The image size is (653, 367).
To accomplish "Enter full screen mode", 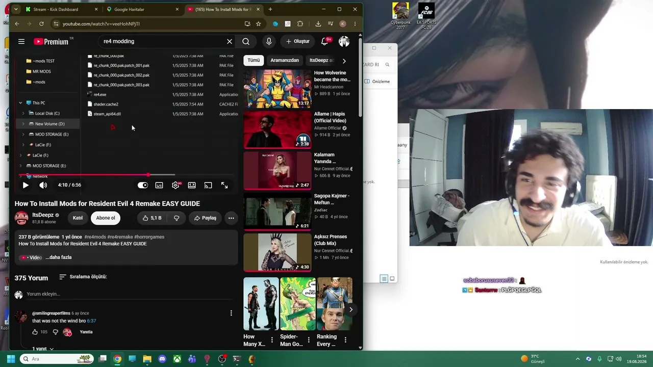I will (224, 185).
